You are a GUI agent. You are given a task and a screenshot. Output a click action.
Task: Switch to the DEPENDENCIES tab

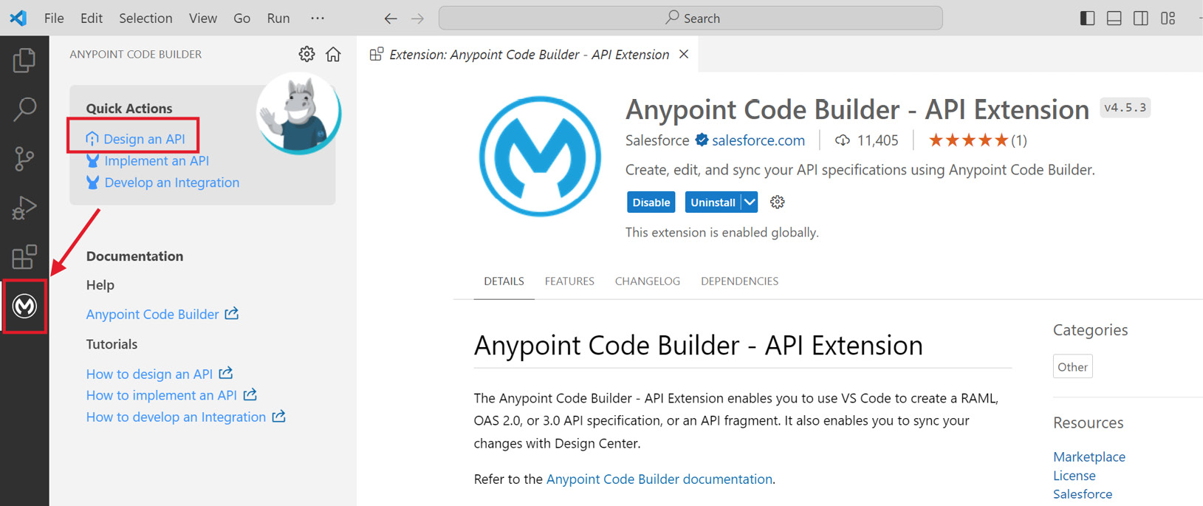pyautogui.click(x=739, y=281)
